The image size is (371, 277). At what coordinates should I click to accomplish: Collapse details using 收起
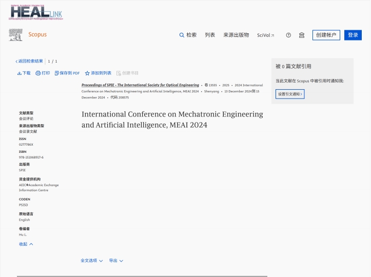click(26, 244)
